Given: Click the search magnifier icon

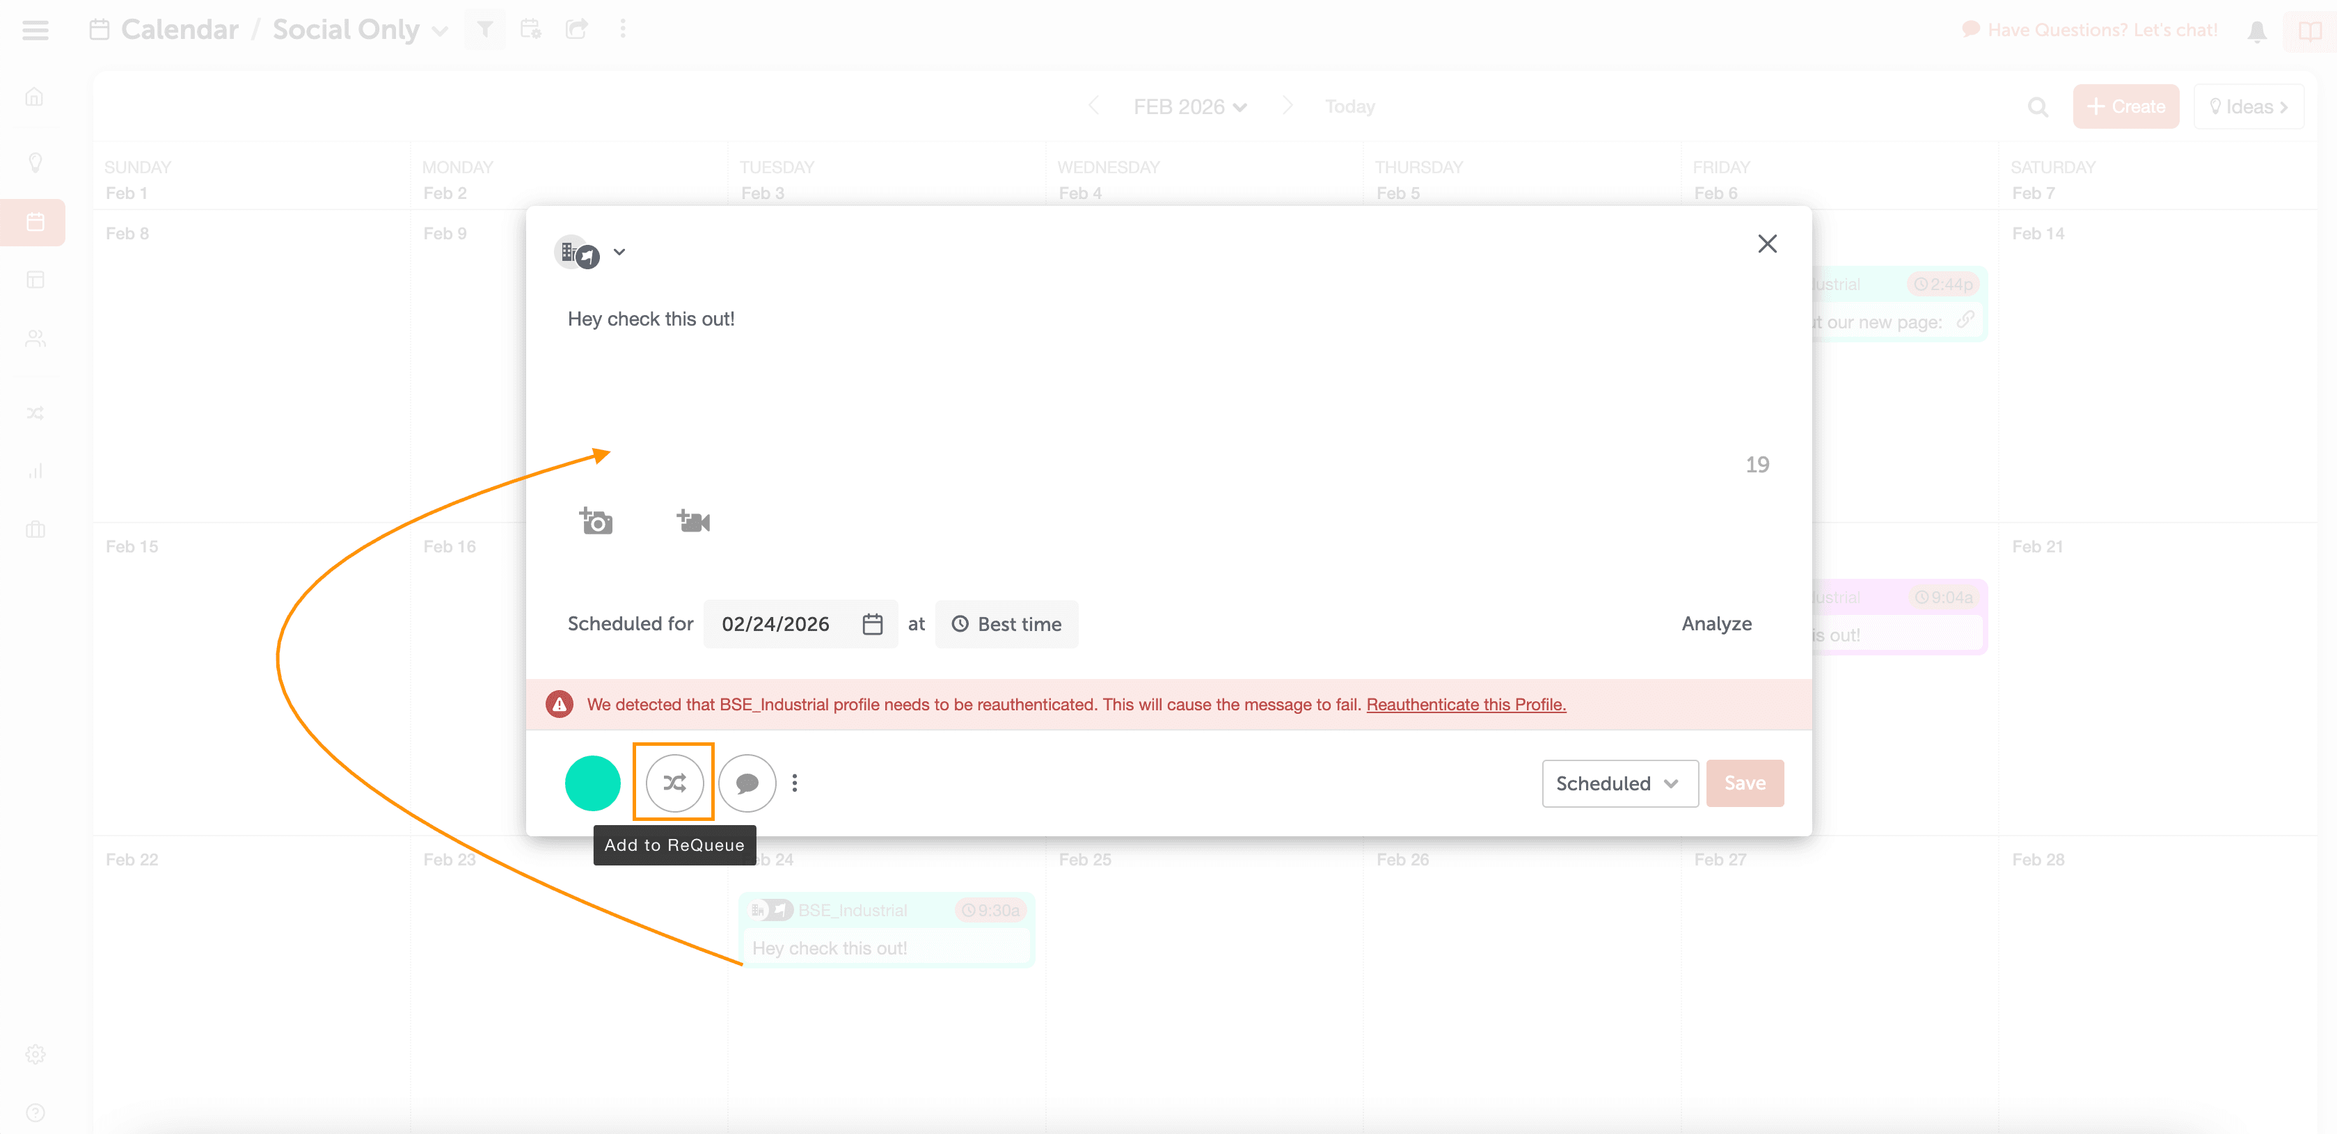Looking at the screenshot, I should point(2038,107).
